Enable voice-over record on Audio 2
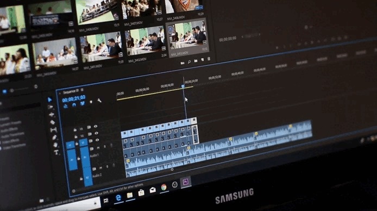 coord(114,165)
